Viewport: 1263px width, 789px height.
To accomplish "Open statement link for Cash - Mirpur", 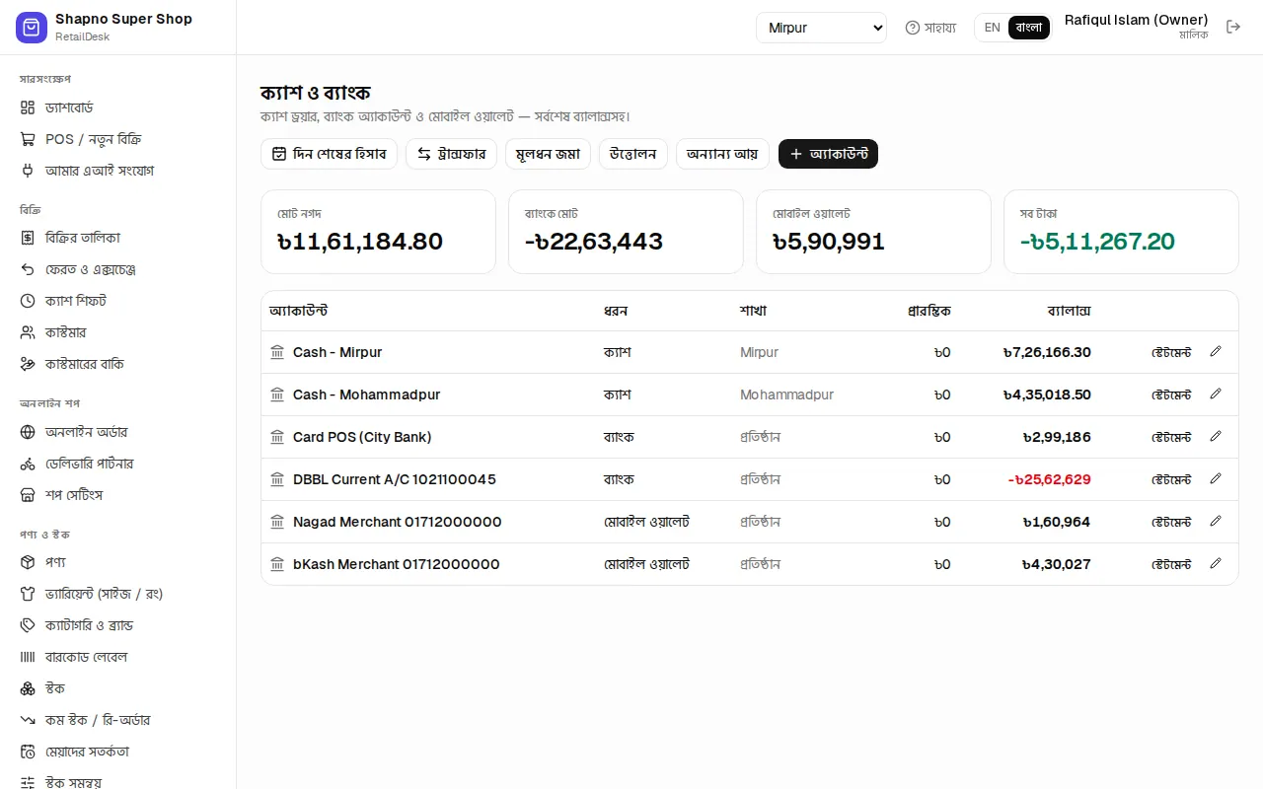I will [x=1171, y=352].
